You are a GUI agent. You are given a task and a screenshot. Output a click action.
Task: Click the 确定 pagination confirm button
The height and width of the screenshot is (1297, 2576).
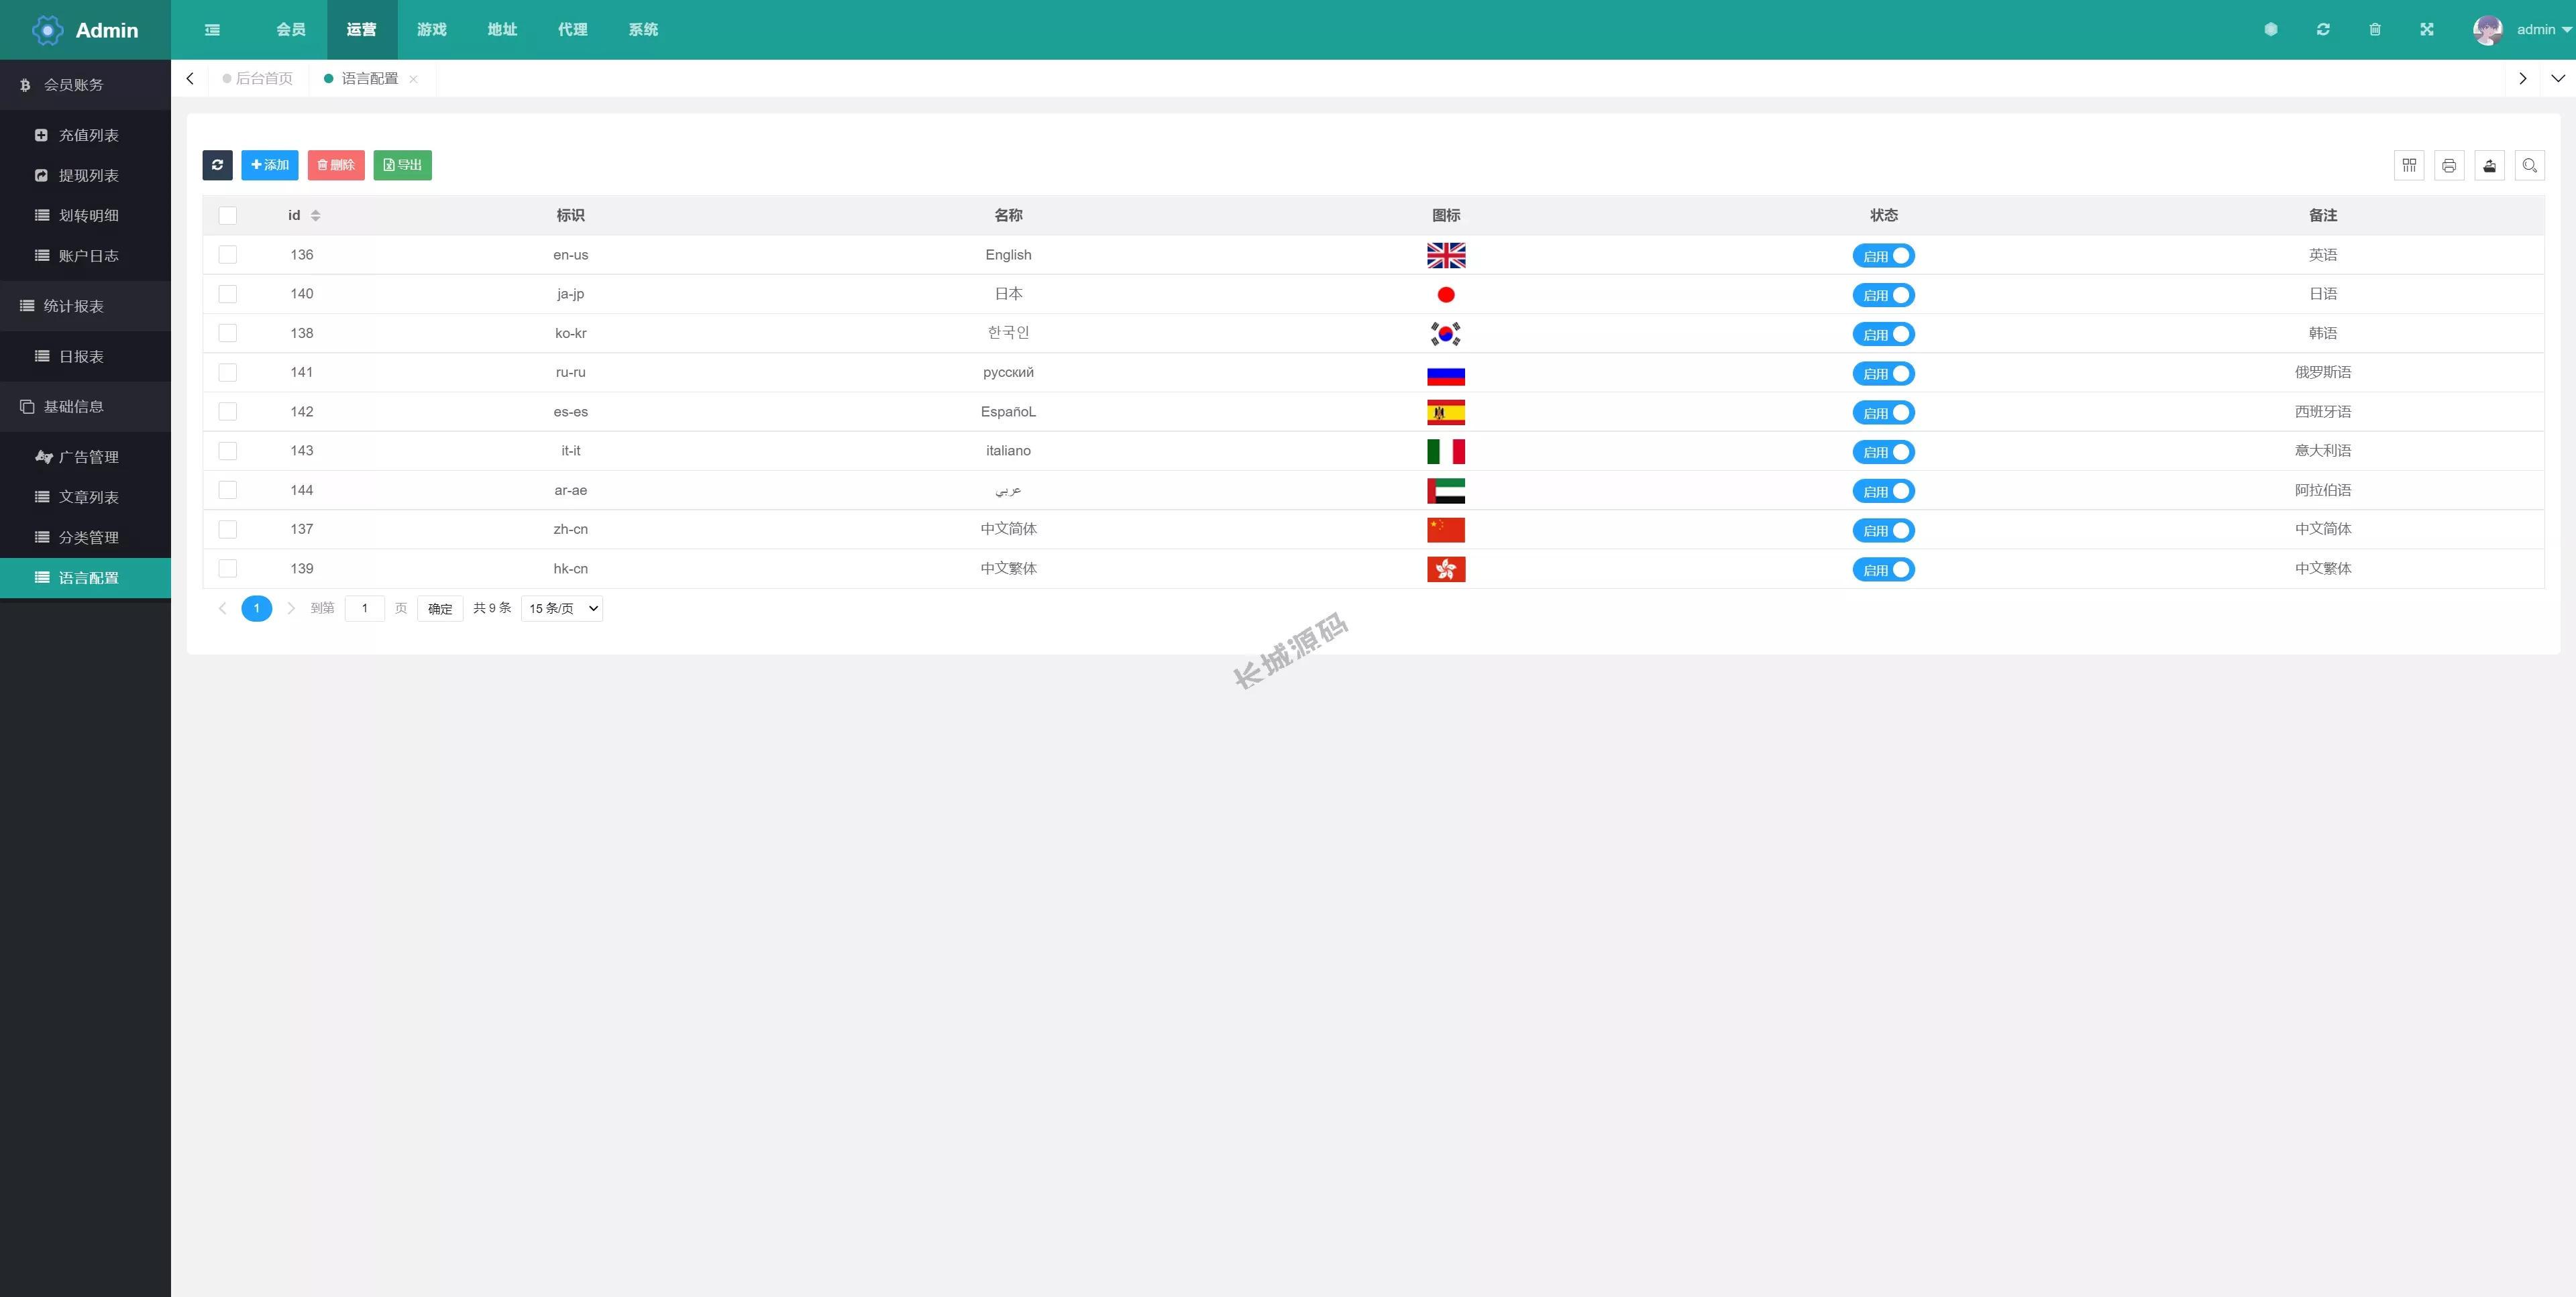click(x=440, y=608)
